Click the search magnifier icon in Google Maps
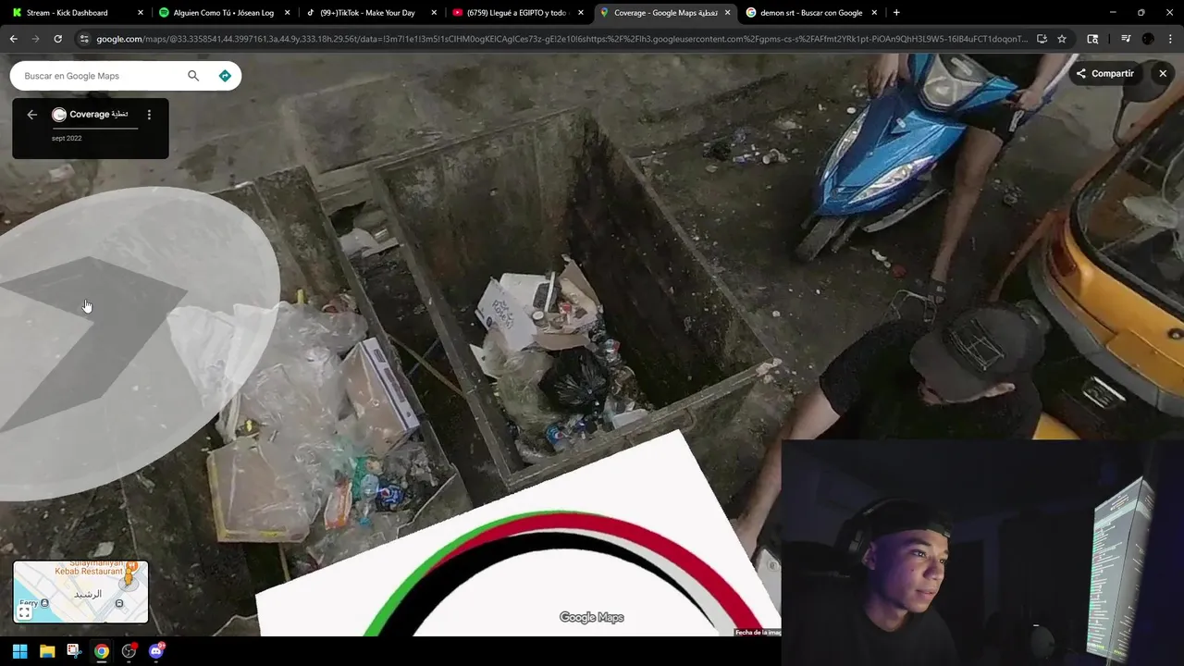 tap(193, 76)
